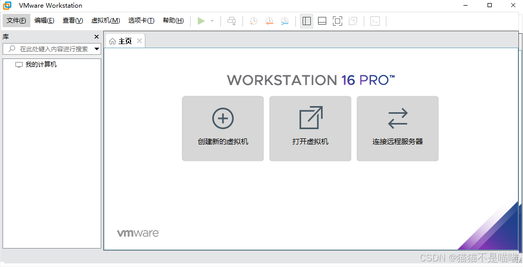Viewport: 523px width, 267px height.
Task: Click the VMware Workstation title bar icon
Action: [7, 5]
